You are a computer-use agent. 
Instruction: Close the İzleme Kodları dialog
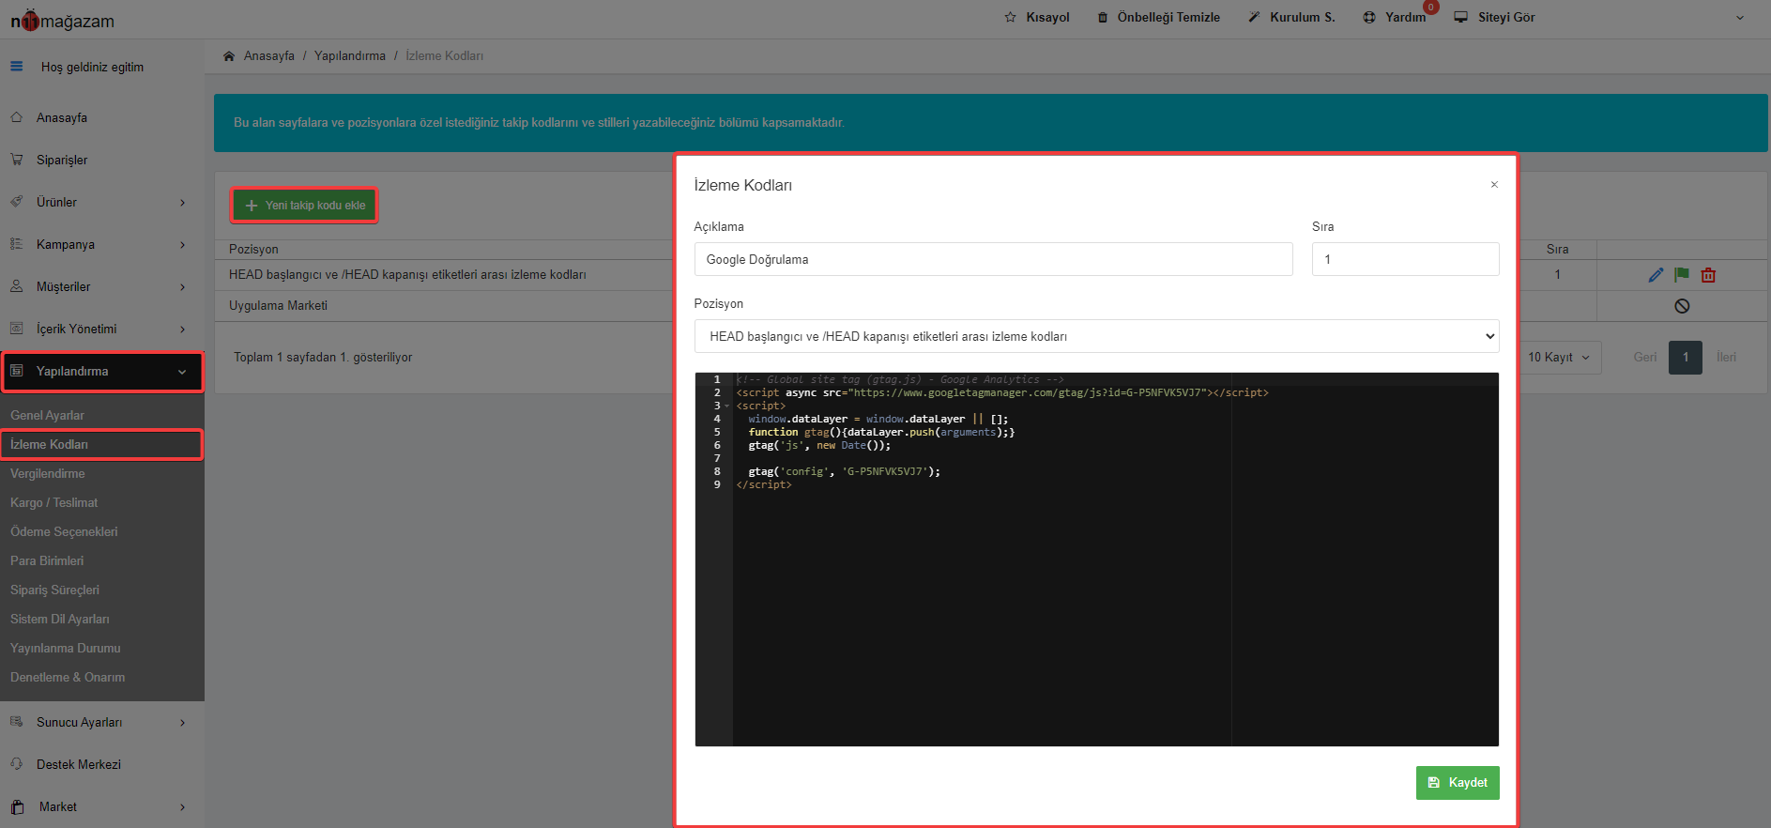pos(1494,185)
